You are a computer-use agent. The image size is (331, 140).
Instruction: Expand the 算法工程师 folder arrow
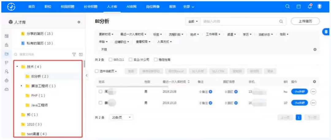point(21,86)
